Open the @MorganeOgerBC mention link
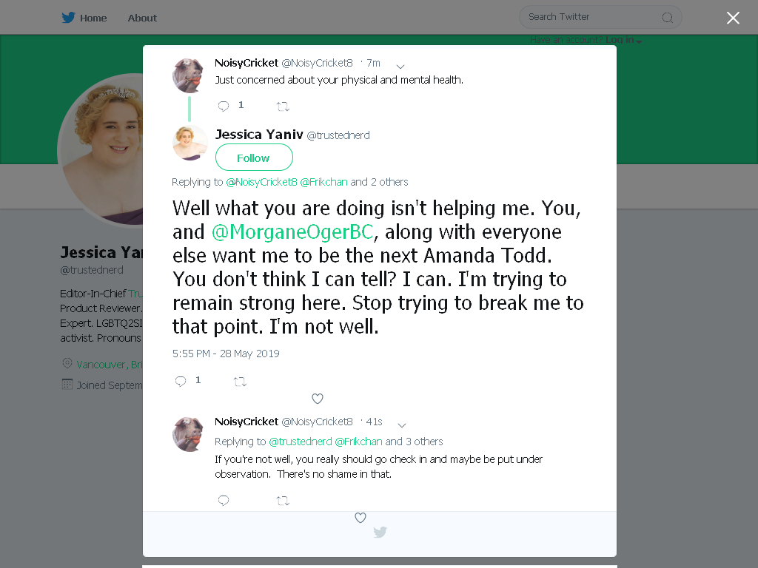 [x=292, y=231]
